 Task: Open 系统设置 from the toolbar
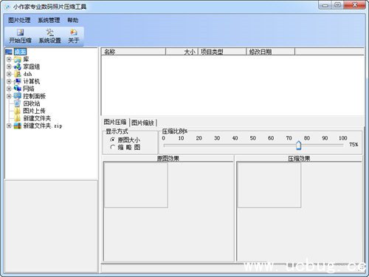[49, 36]
